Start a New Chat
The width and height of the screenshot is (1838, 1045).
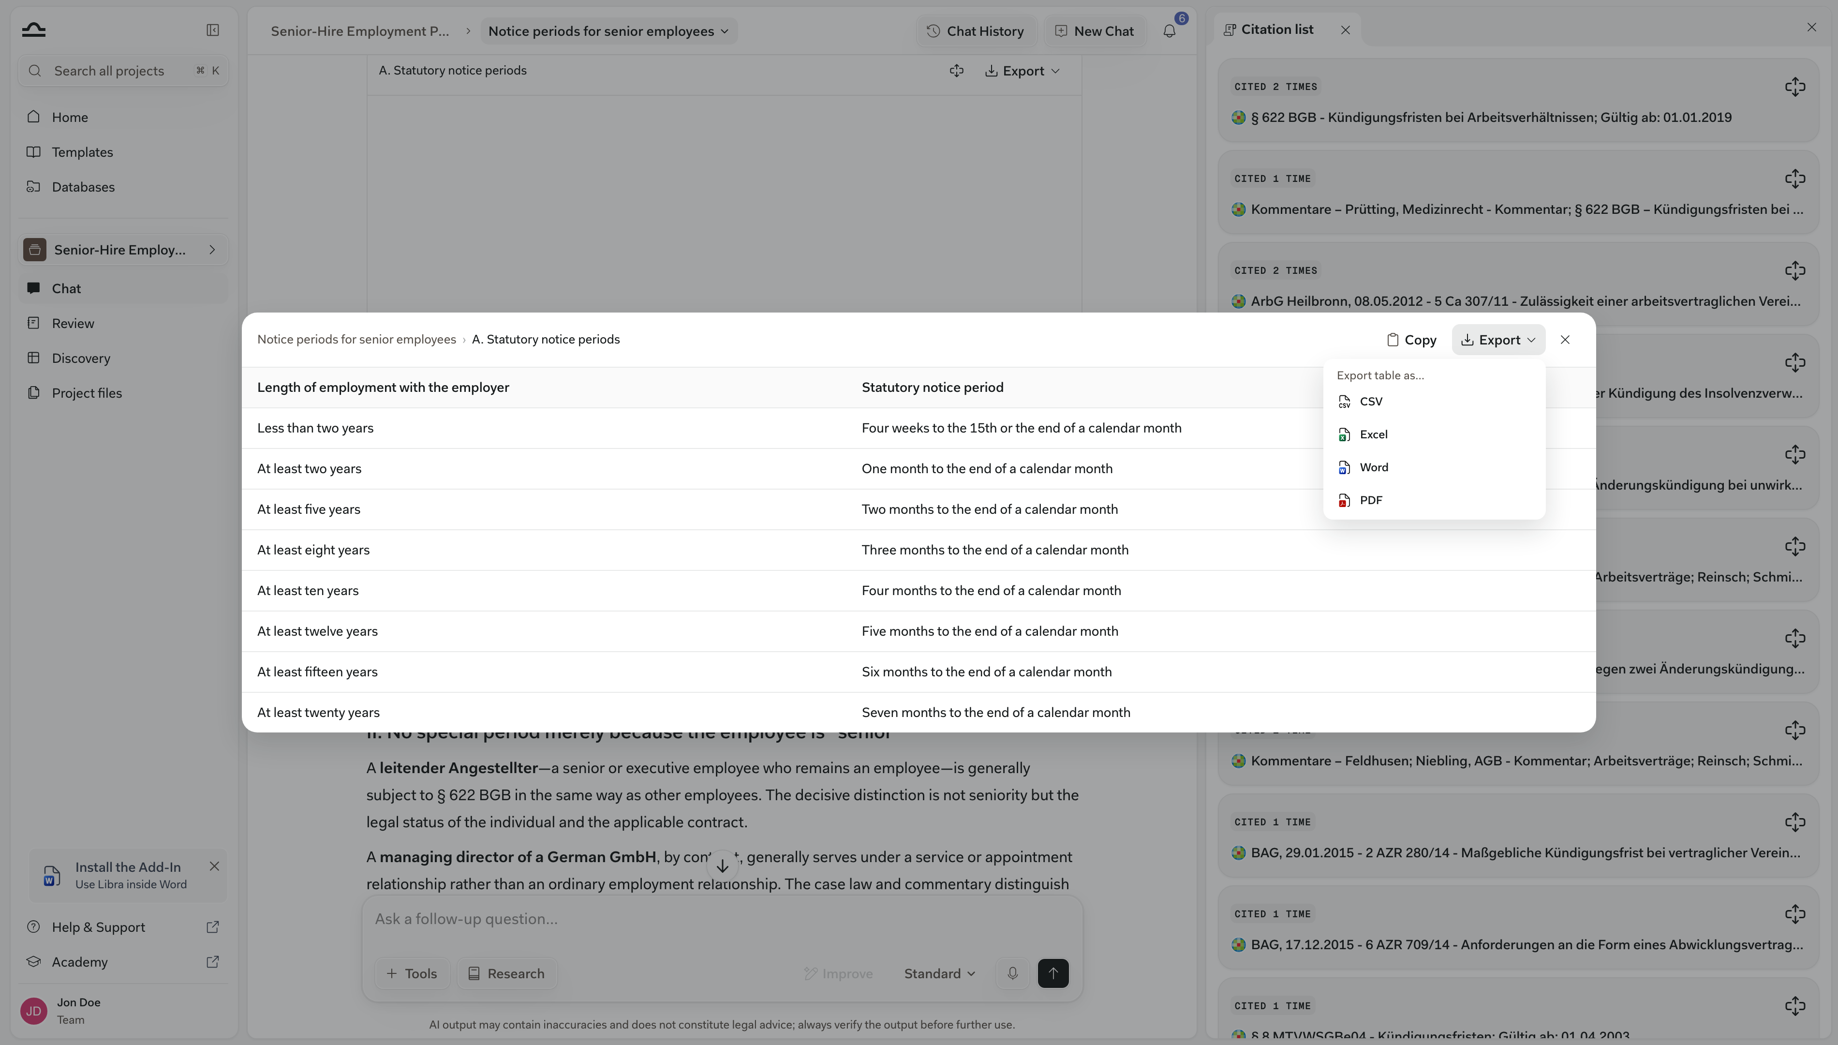click(1095, 31)
